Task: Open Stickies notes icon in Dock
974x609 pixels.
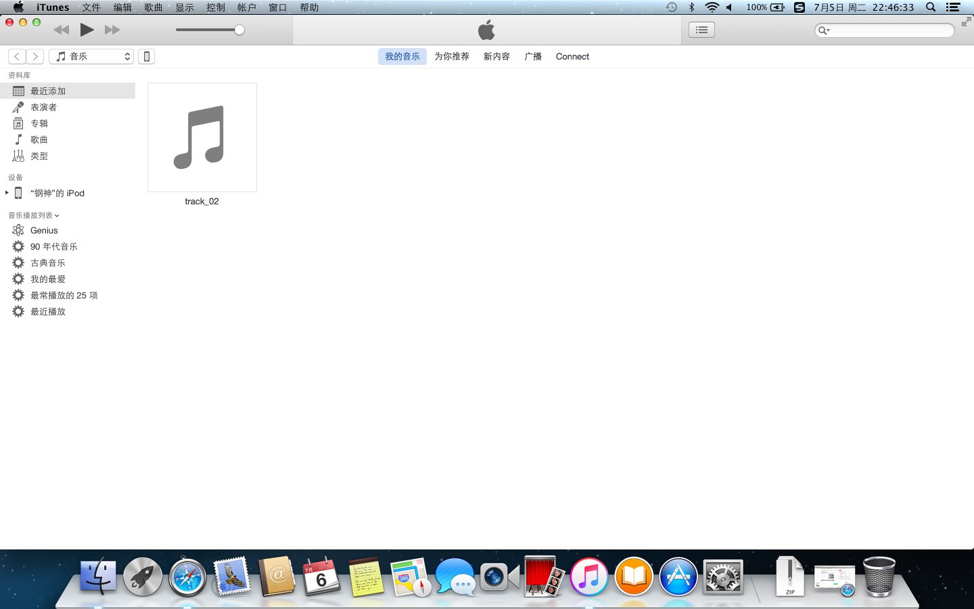Action: (366, 577)
